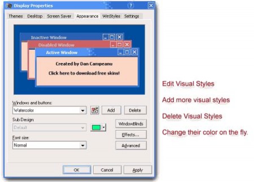The width and height of the screenshot is (254, 182).
Task: Expand the color picker dropdown arrow
Action: tap(104, 127)
